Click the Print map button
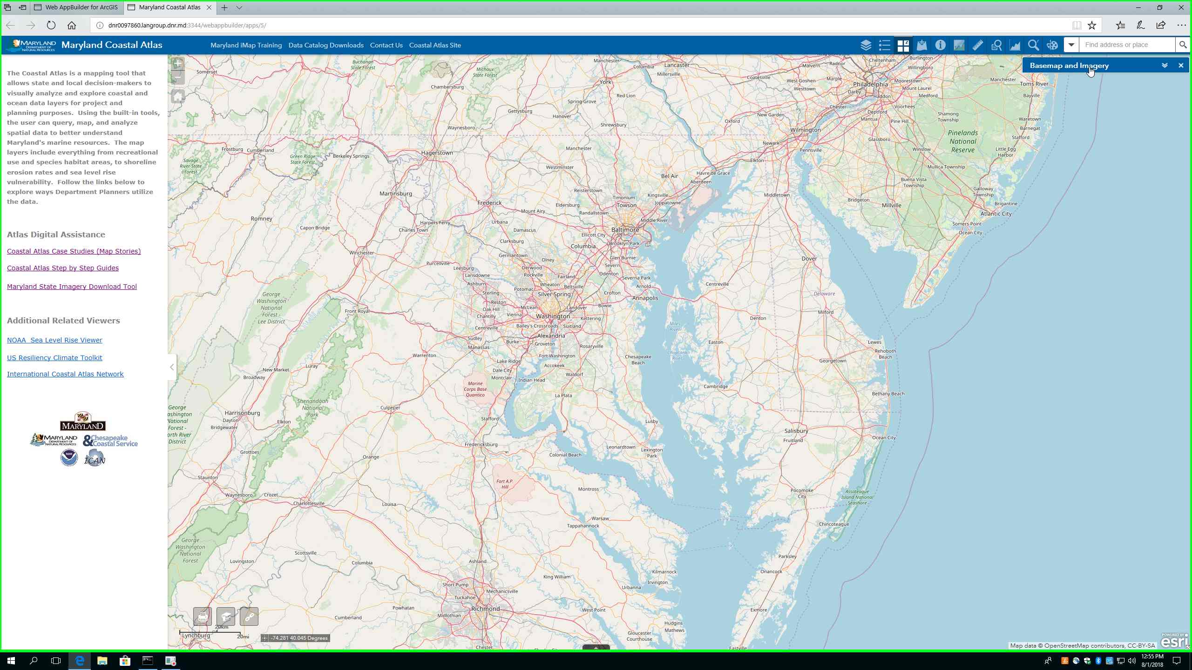Screen dimensions: 1192x670 pos(203,617)
